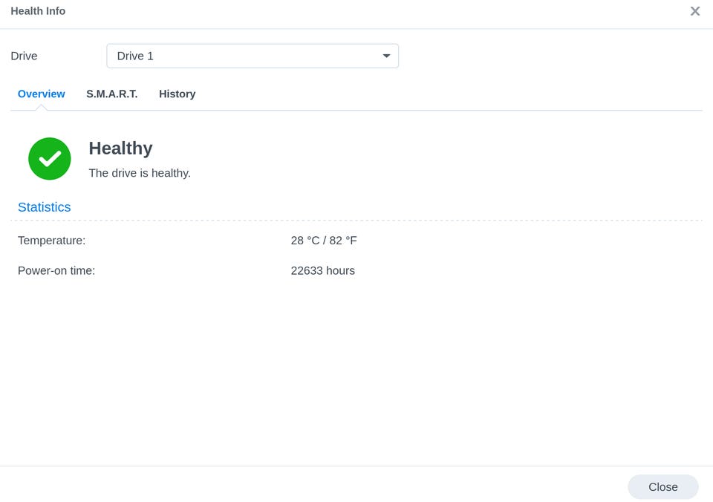Image resolution: width=713 pixels, height=502 pixels.
Task: Open the History tab
Action: (x=177, y=94)
